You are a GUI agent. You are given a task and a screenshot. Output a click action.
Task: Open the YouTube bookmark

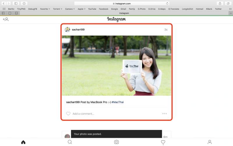click(92, 9)
